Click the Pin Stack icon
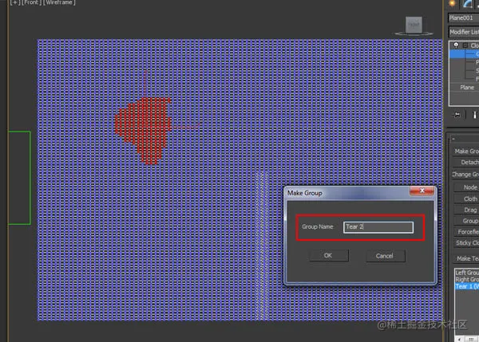 457,115
